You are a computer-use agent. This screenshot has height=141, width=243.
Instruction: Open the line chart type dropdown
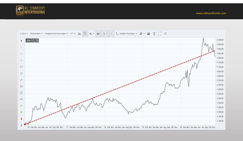click(x=73, y=34)
